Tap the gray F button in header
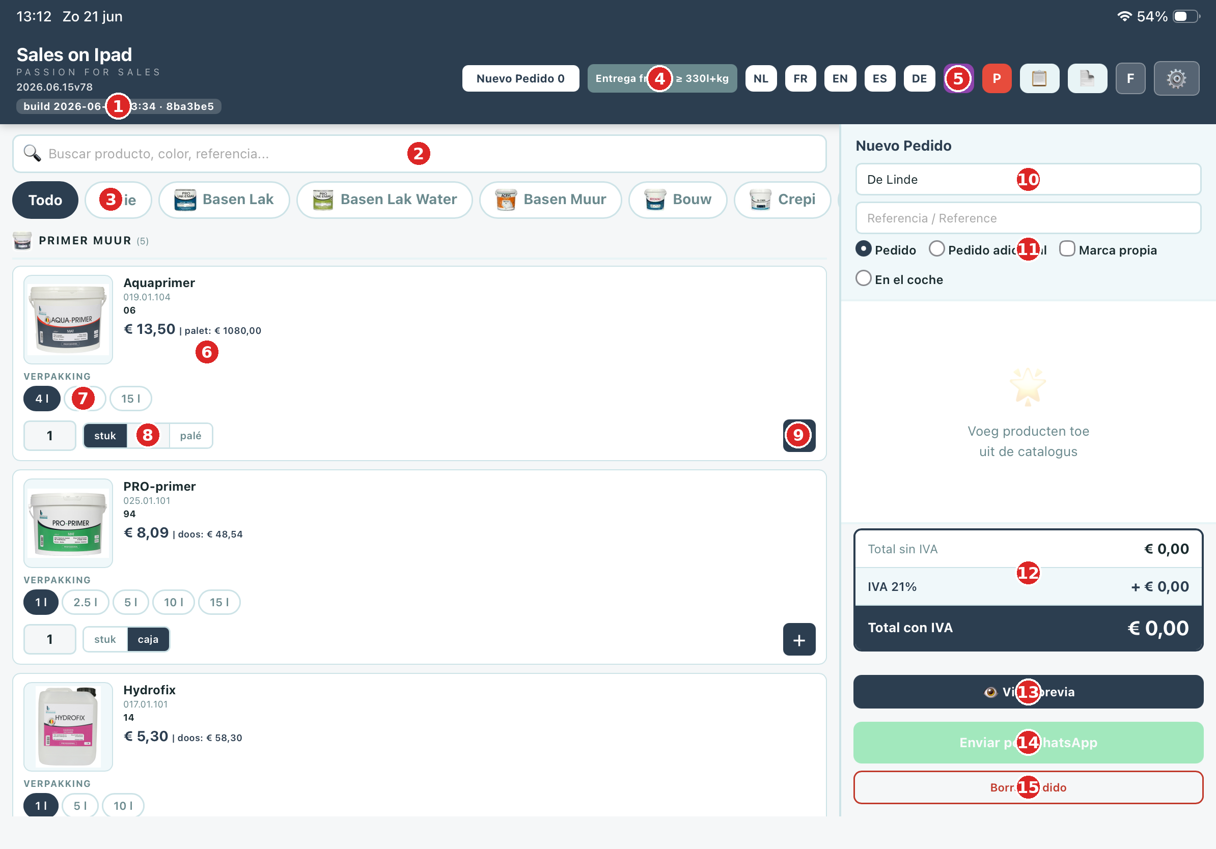 [1130, 78]
